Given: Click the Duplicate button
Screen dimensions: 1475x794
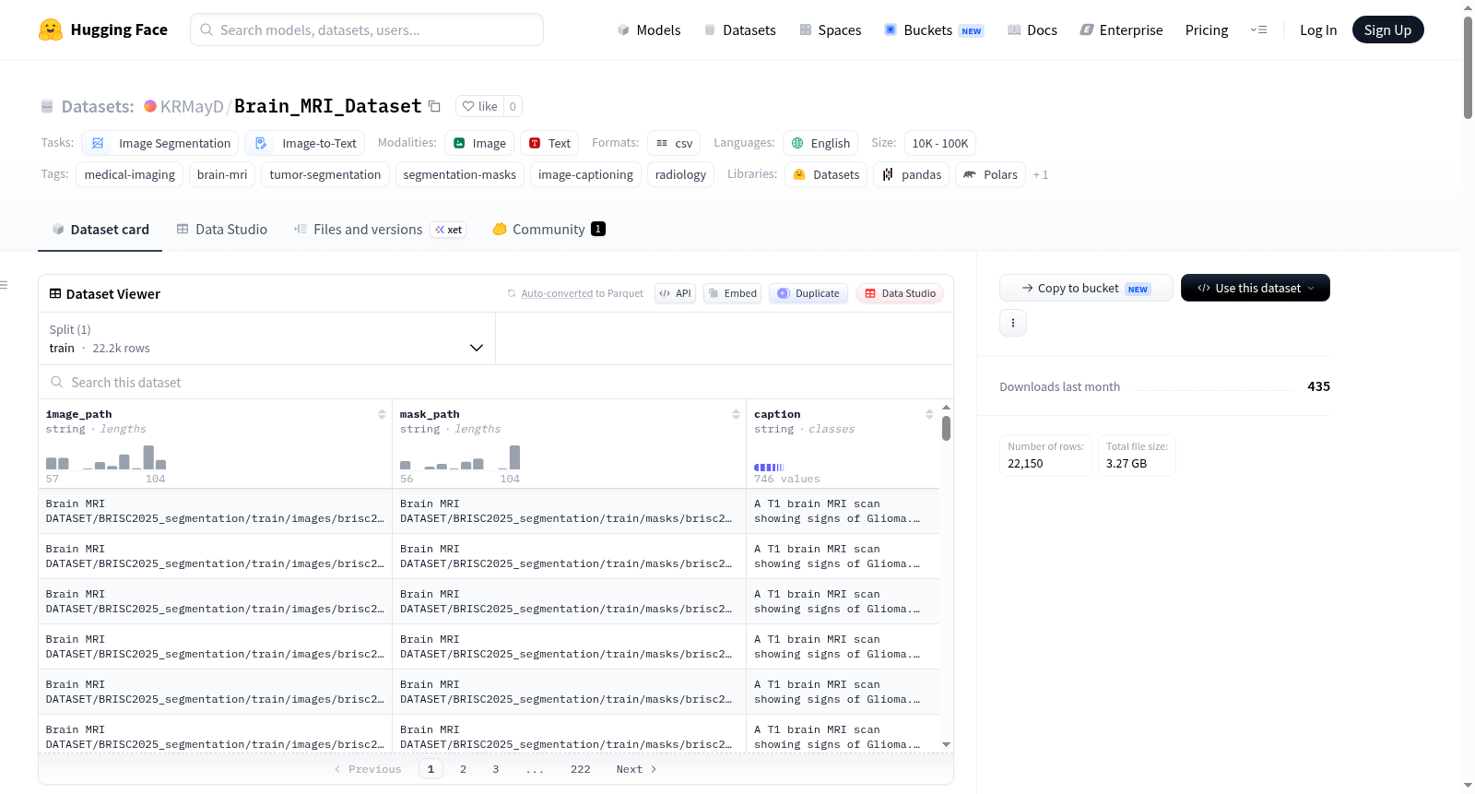Looking at the screenshot, I should pos(808,293).
